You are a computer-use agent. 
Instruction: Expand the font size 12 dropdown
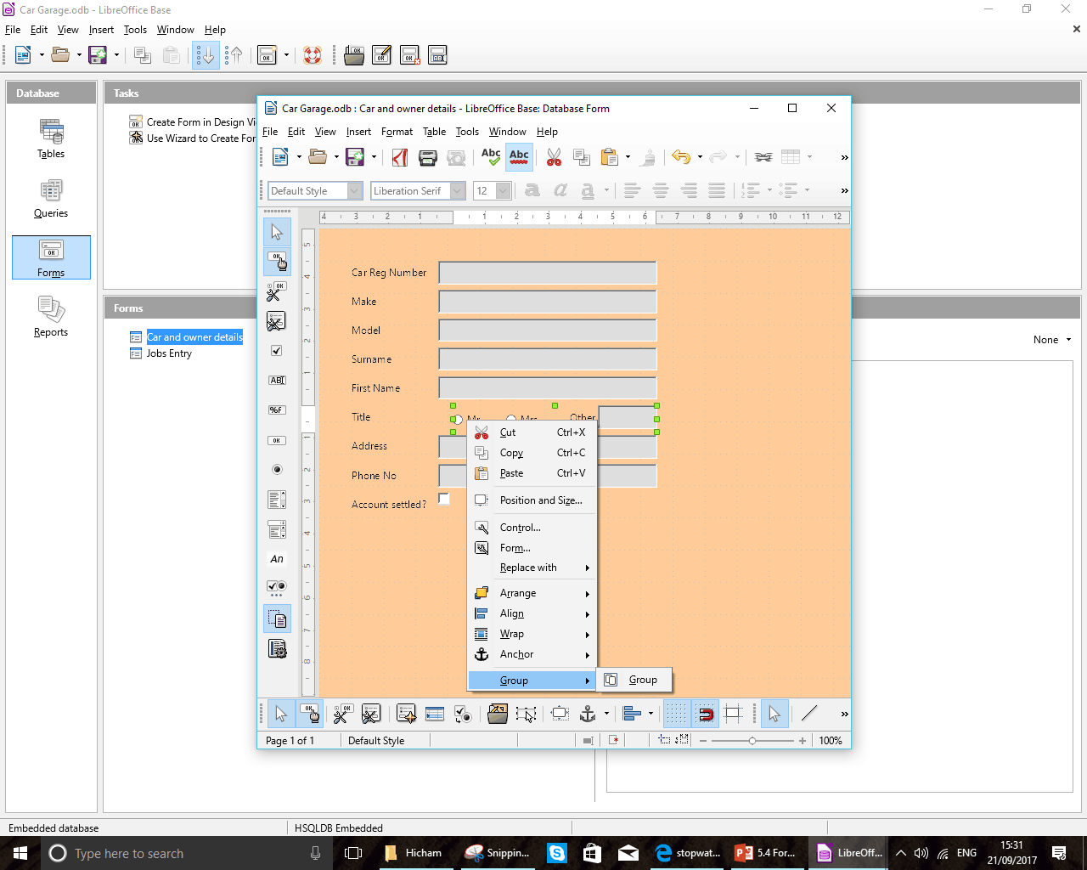coord(504,191)
